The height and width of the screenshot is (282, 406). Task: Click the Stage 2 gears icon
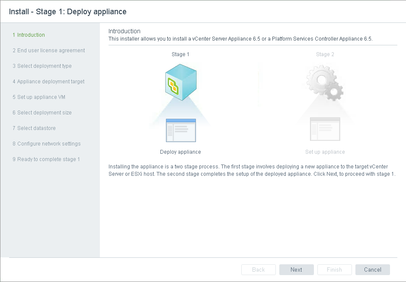pyautogui.click(x=325, y=82)
